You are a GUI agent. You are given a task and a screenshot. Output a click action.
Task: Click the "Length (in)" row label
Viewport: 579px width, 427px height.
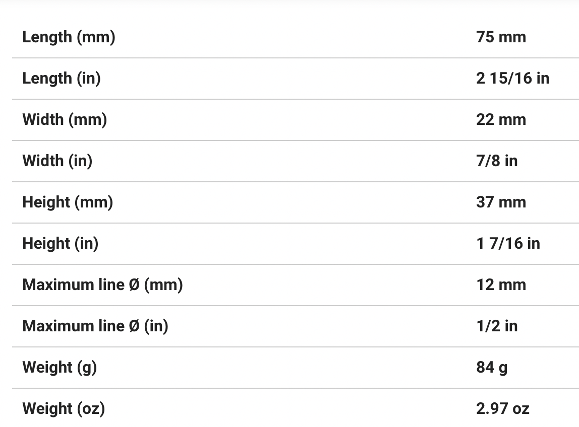pyautogui.click(x=62, y=79)
